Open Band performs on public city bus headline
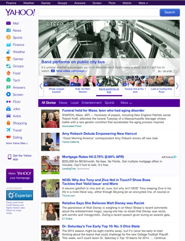The image size is (185, 241). click(73, 62)
